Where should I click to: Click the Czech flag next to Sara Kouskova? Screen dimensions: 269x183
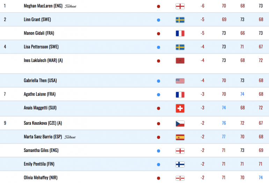click(x=180, y=124)
